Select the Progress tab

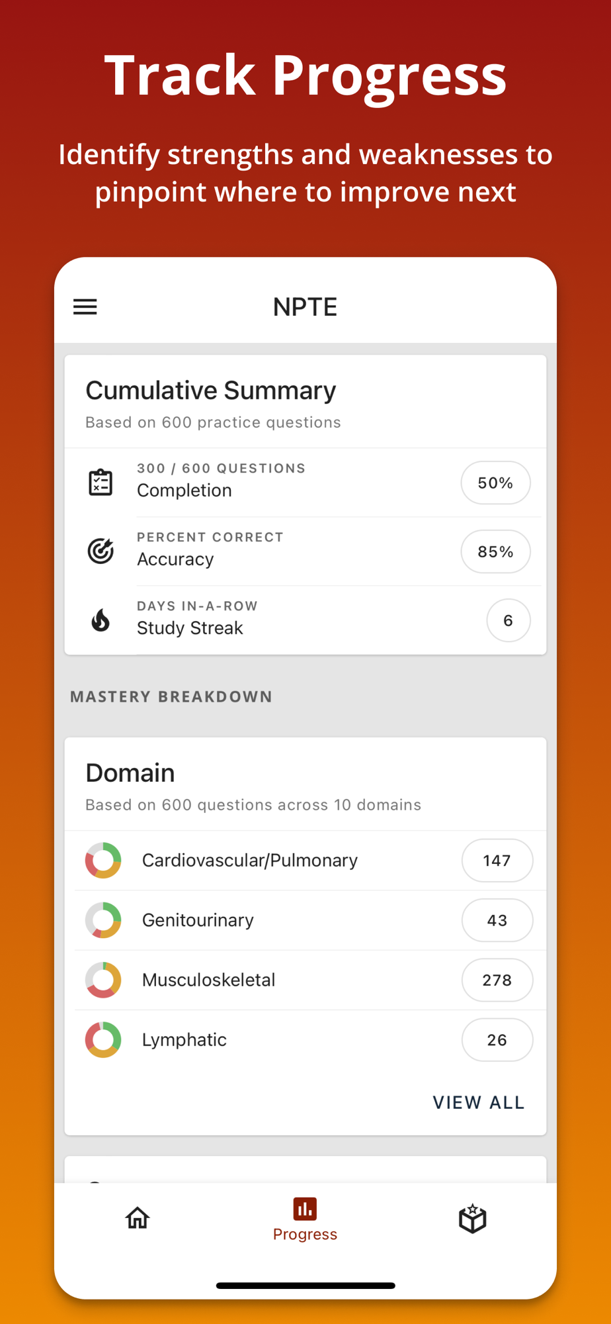click(x=305, y=1219)
